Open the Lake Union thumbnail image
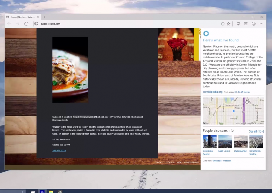The height and width of the screenshot is (193, 272). 225,141
